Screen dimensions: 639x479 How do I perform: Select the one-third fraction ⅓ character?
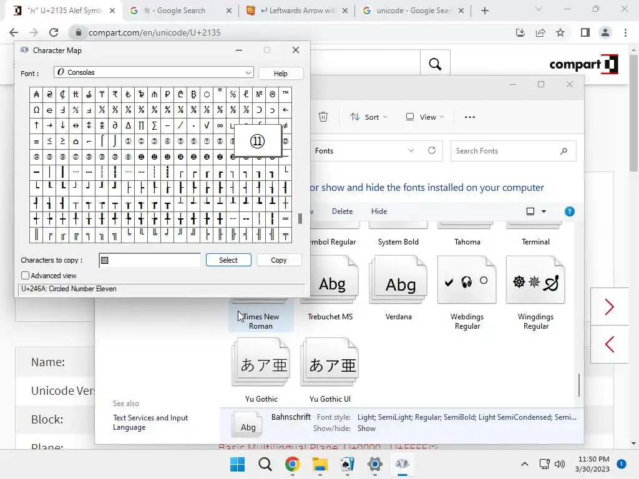(x=102, y=110)
